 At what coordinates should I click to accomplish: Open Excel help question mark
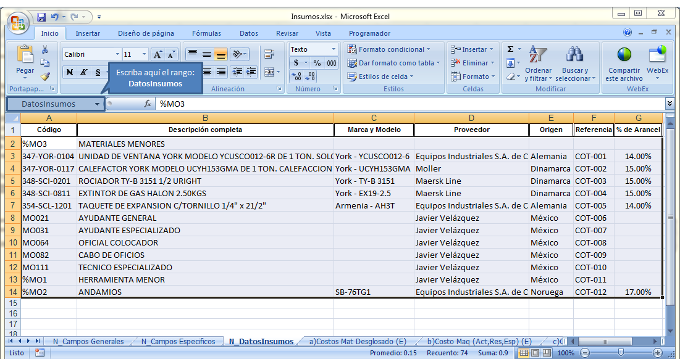(x=628, y=32)
